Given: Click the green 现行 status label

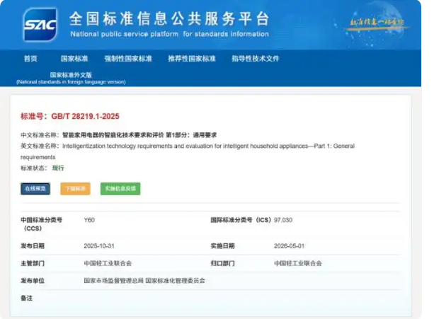Looking at the screenshot, I should pyautogui.click(x=58, y=168).
